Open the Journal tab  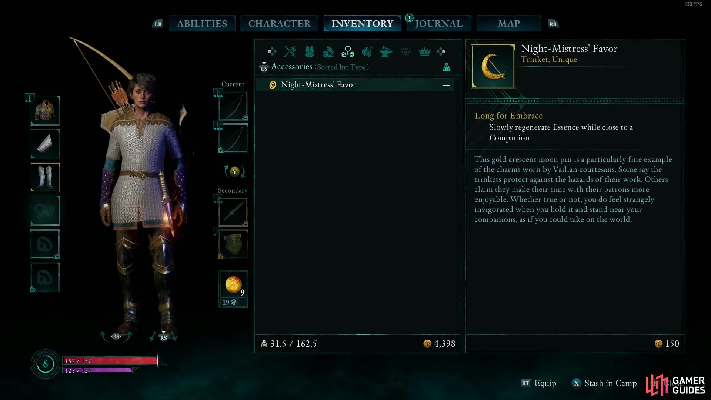coord(439,23)
